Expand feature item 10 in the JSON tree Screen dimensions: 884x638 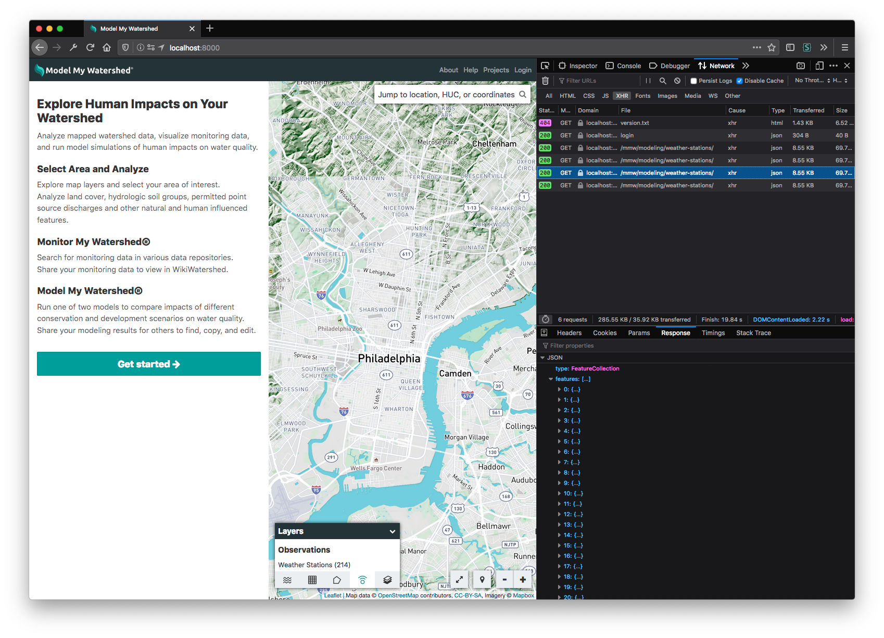tap(559, 493)
